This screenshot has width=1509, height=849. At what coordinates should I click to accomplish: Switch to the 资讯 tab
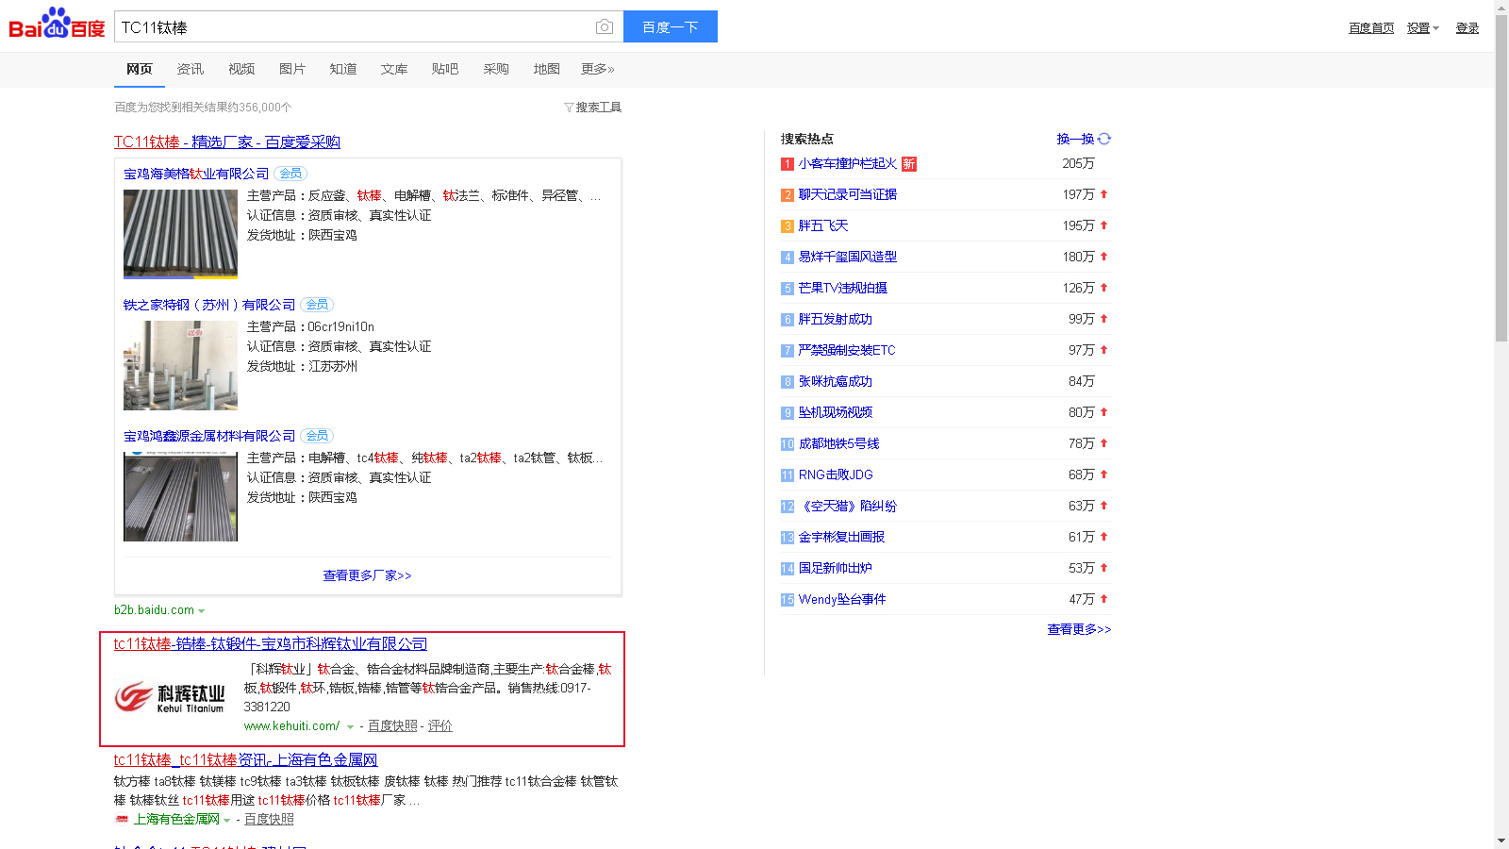point(191,69)
